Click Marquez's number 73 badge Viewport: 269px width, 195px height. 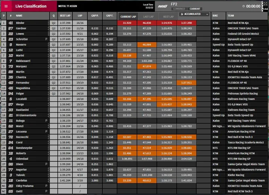pos(10,66)
